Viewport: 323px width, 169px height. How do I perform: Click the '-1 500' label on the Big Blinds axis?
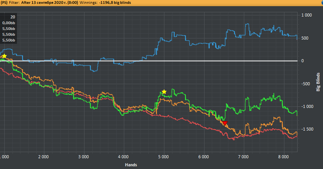tap(307, 129)
